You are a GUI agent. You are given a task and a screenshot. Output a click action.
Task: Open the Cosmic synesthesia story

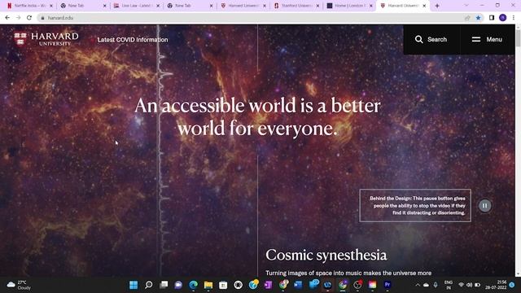[326, 255]
